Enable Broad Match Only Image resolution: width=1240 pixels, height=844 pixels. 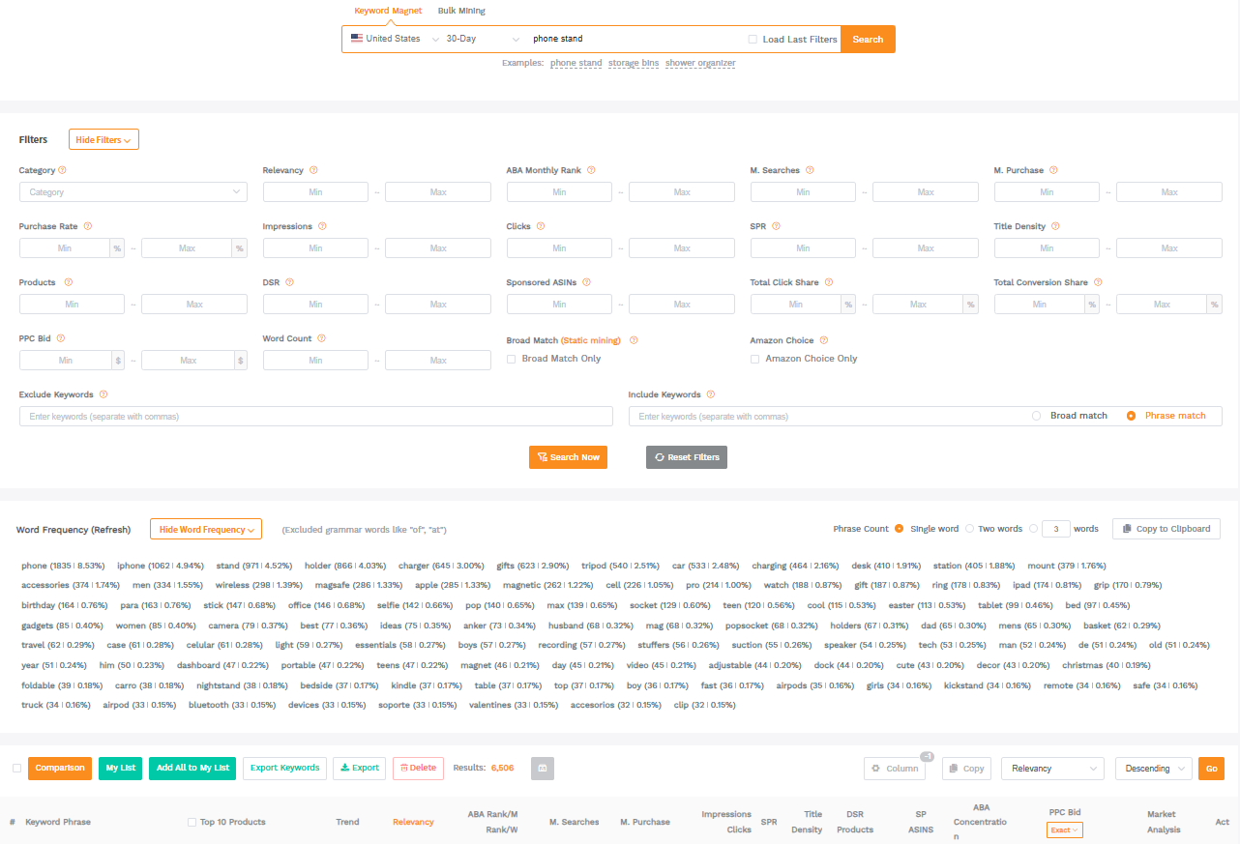[x=511, y=359]
